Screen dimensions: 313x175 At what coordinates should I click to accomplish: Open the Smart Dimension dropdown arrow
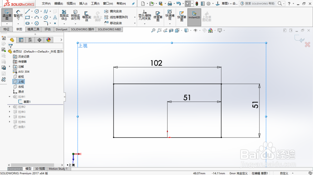(x=18, y=24)
